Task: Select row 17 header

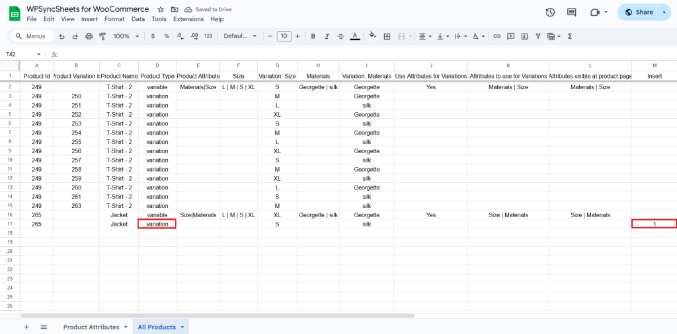Action: 10,224
